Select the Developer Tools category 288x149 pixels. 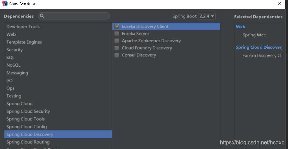click(58, 27)
